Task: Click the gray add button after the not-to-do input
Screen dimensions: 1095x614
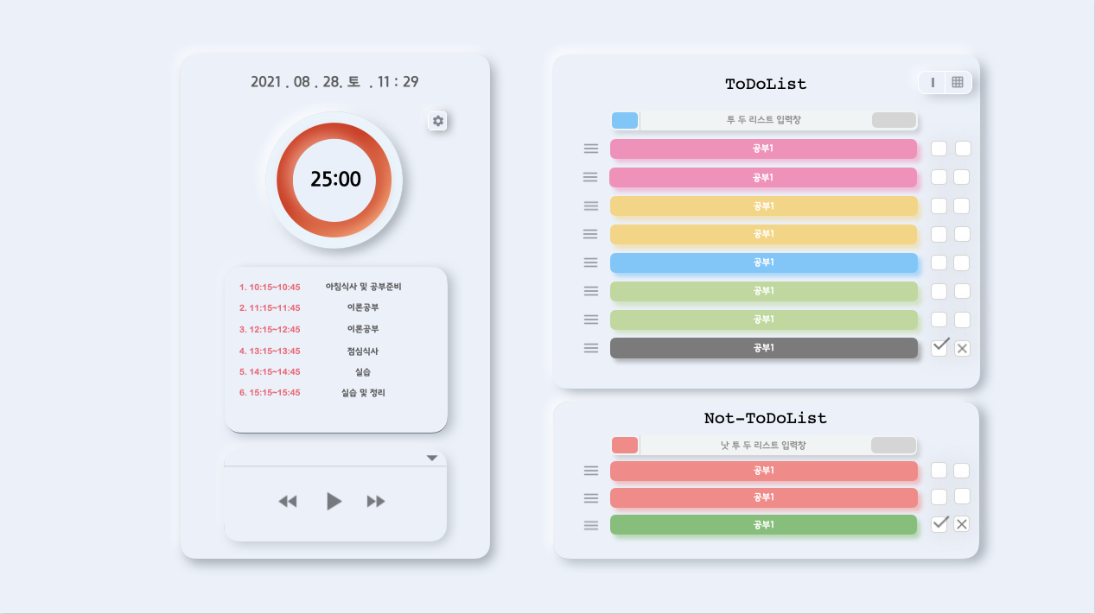Action: (893, 445)
